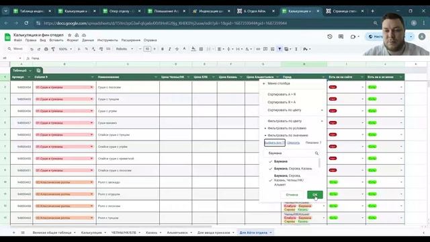The width and height of the screenshot is (430, 242).
Task: Increase font size plus button
Action: point(155,49)
